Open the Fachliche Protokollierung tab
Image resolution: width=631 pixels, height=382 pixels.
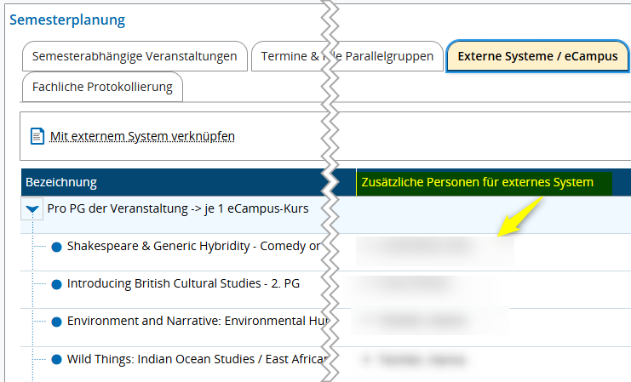[x=103, y=87]
